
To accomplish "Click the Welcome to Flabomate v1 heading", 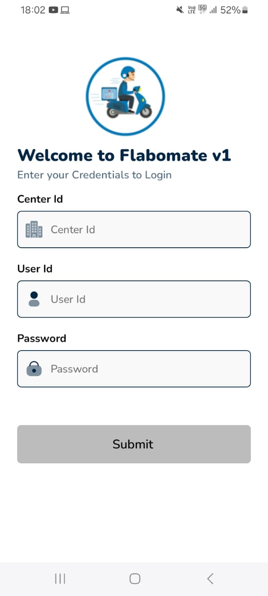I will (x=124, y=155).
